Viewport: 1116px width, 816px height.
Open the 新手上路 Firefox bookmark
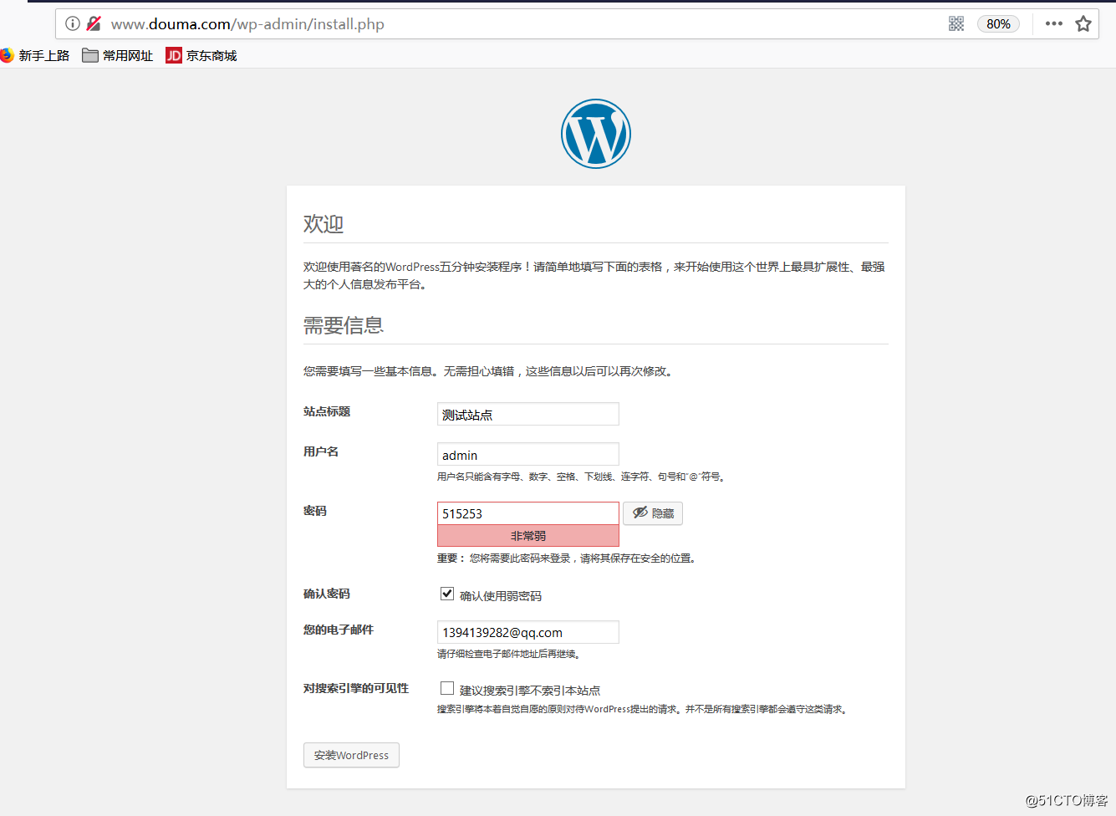35,55
